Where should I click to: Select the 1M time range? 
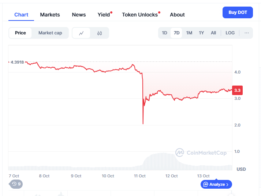(189, 33)
